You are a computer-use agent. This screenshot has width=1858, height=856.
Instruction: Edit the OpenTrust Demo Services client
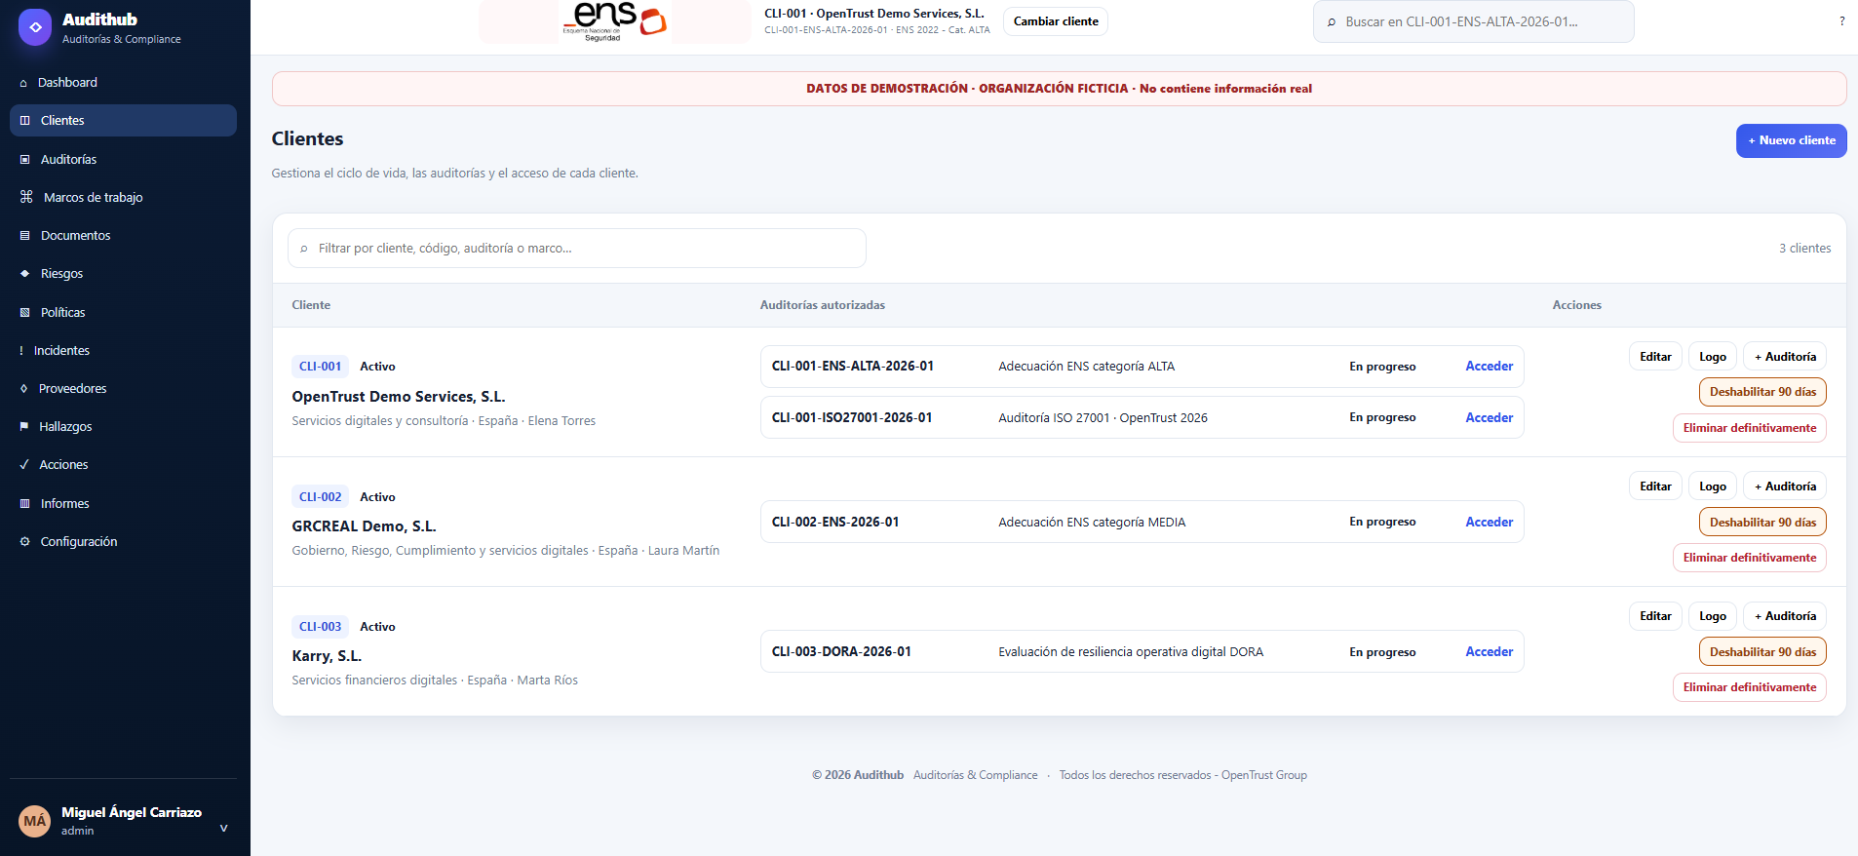[1655, 357]
